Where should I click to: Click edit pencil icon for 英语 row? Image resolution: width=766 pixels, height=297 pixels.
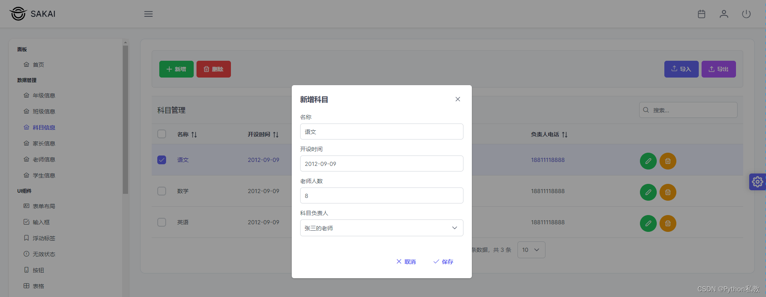[x=648, y=223]
